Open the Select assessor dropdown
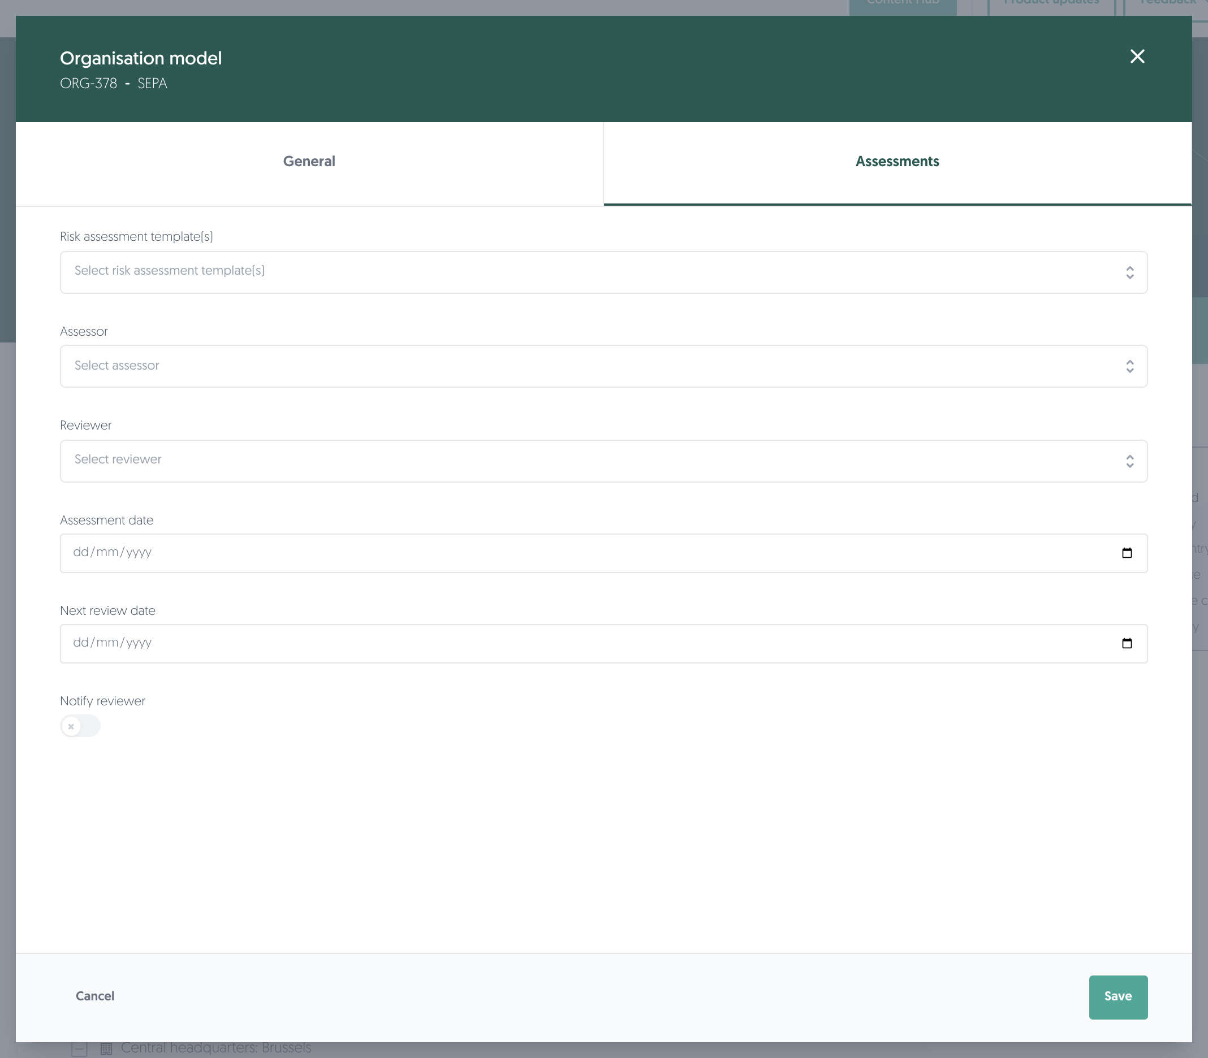The height and width of the screenshot is (1058, 1208). [603, 366]
